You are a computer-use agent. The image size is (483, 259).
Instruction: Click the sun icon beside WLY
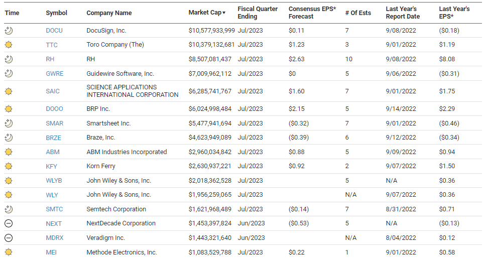pos(9,195)
